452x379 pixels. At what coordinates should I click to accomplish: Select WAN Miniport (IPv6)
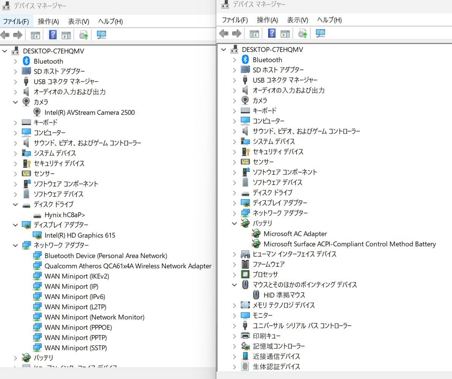pyautogui.click(x=75, y=297)
